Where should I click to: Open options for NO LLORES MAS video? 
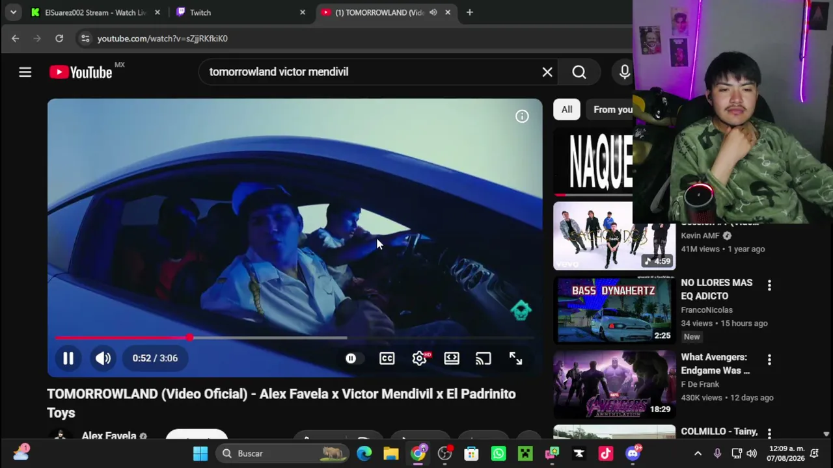pyautogui.click(x=769, y=285)
